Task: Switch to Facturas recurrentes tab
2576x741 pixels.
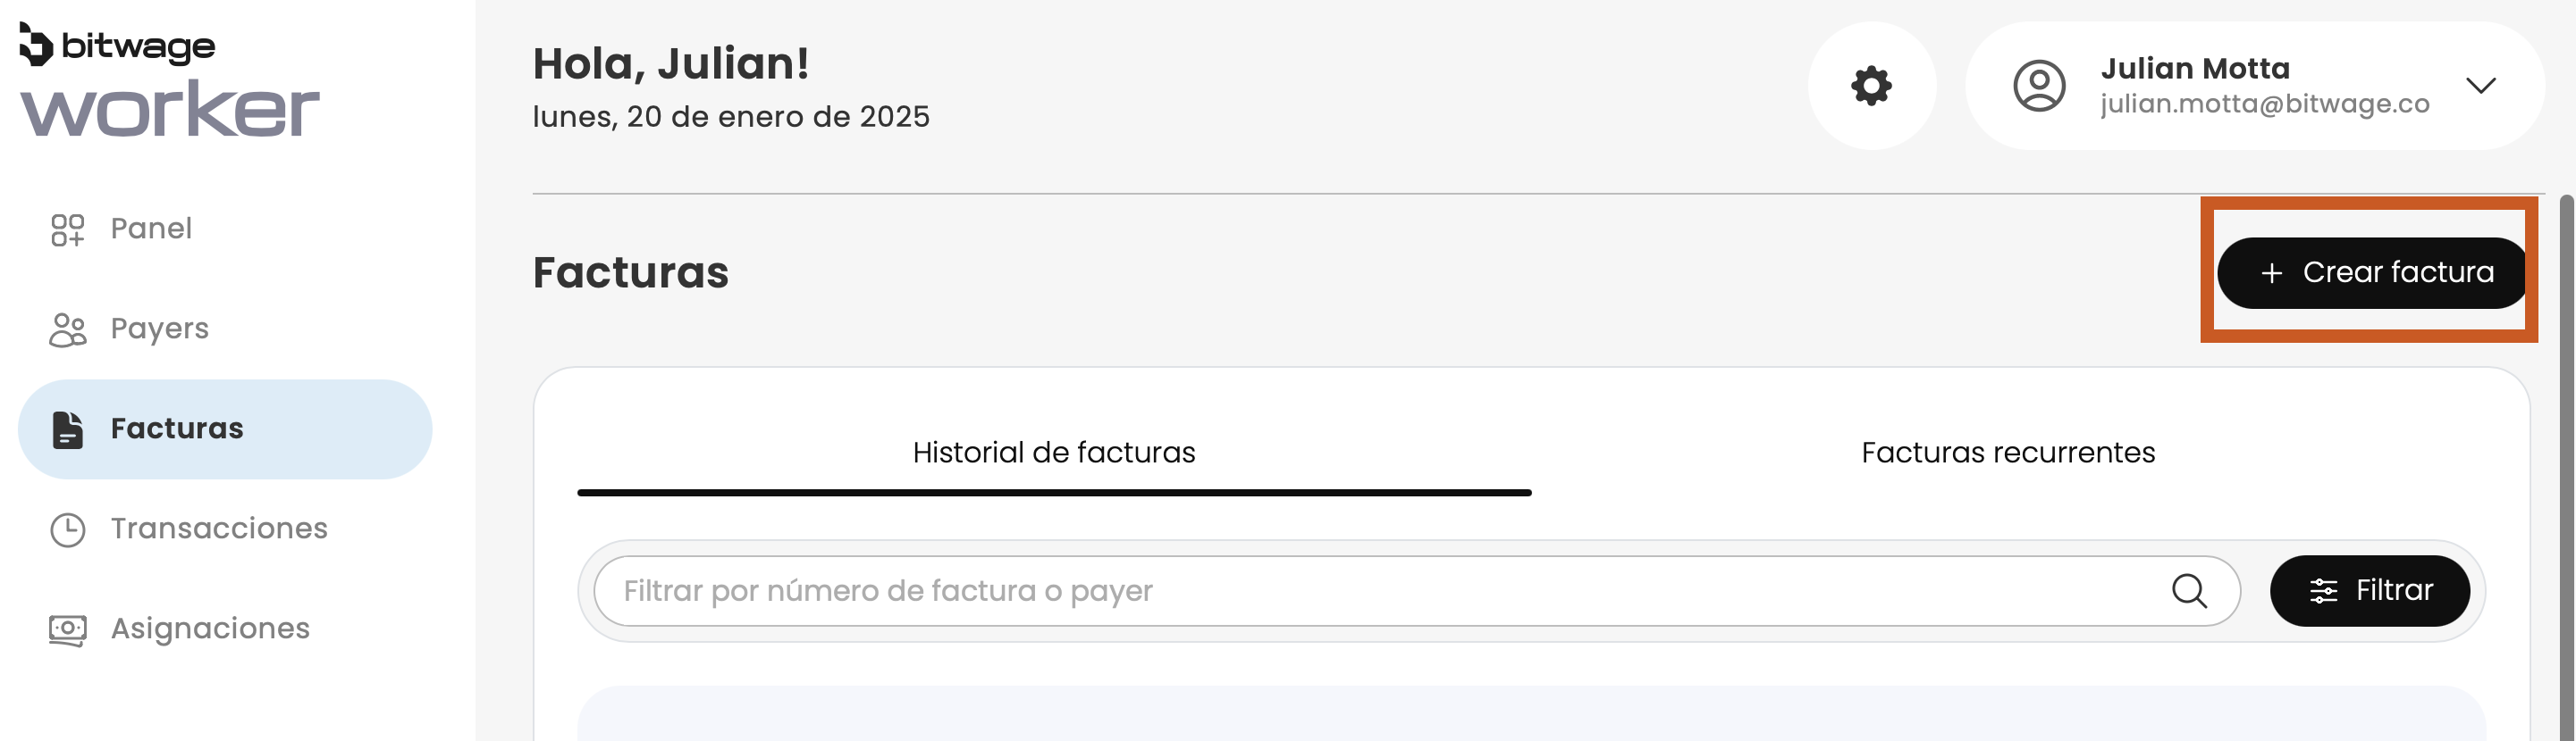Action: [x=2007, y=454]
